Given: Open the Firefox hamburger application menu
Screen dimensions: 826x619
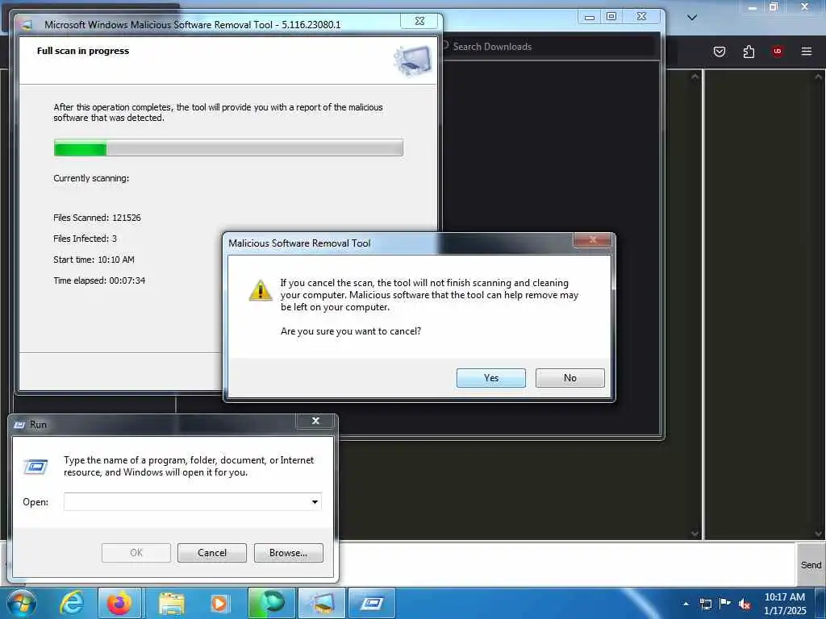Looking at the screenshot, I should point(807,51).
